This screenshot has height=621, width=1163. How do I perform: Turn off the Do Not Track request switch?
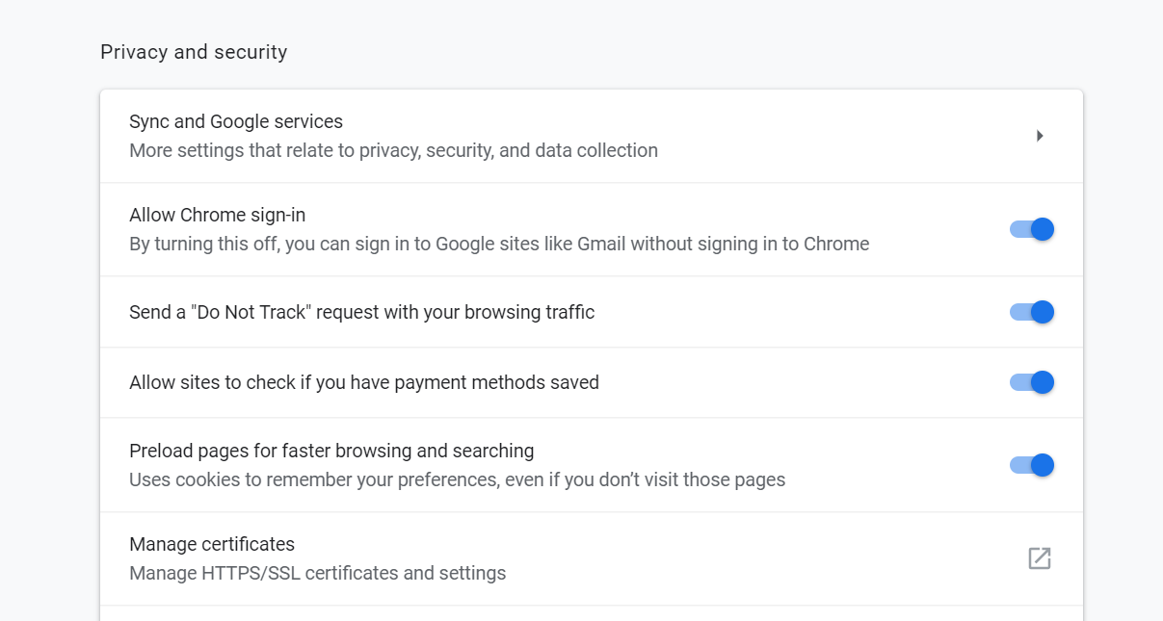[1031, 312]
